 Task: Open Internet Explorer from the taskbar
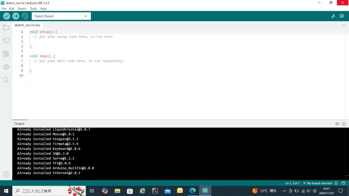tap(142, 191)
